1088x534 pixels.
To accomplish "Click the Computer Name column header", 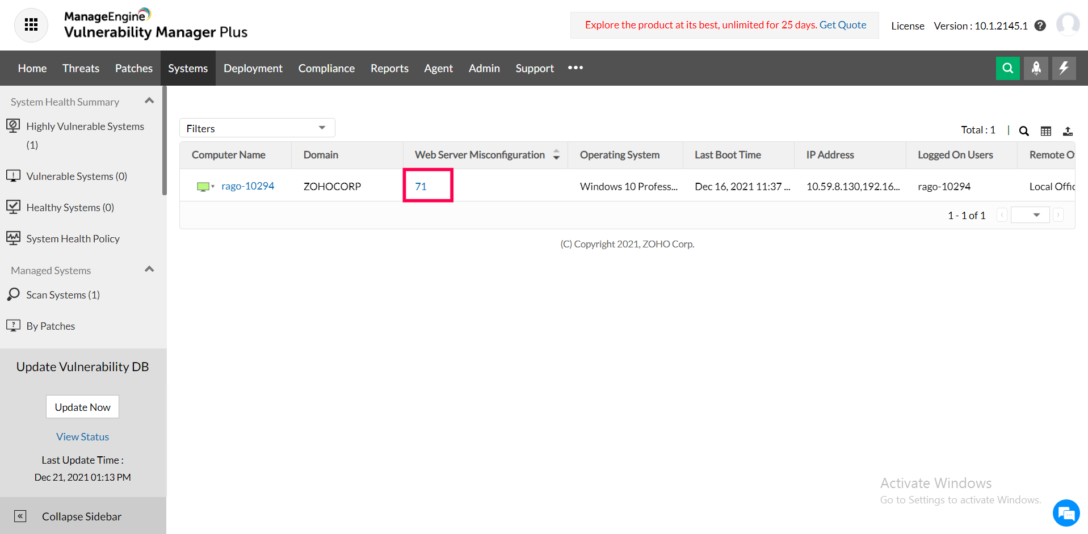I will [x=229, y=155].
